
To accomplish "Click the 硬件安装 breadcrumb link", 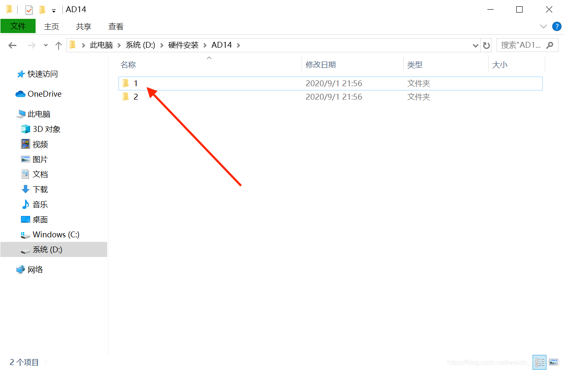I will coord(183,45).
